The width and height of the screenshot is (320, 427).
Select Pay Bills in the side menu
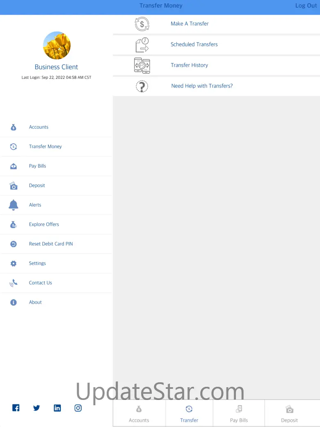[56, 166]
